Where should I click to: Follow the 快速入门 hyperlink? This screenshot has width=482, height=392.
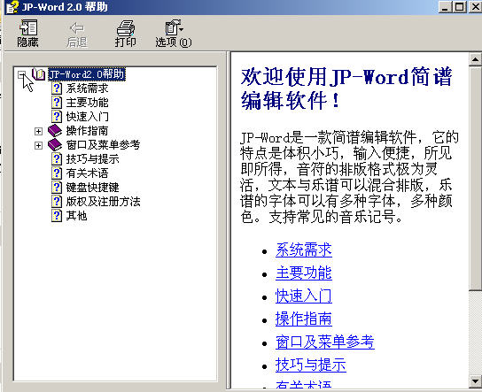coord(304,296)
